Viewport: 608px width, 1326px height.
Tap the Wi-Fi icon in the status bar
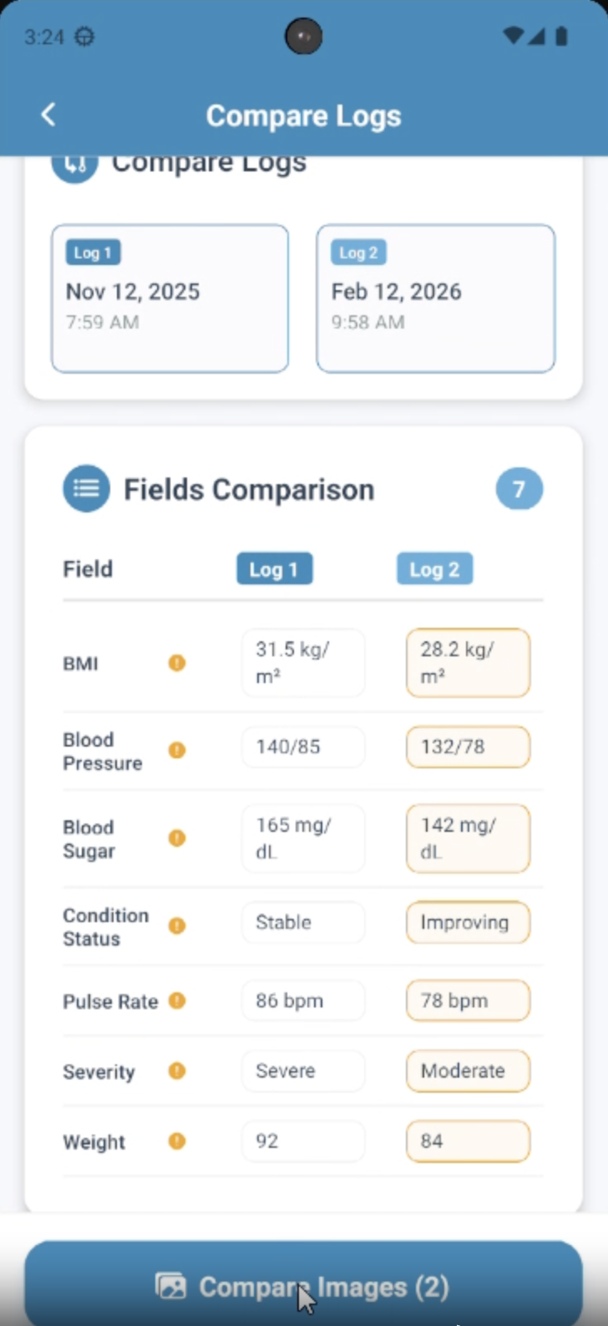[513, 36]
